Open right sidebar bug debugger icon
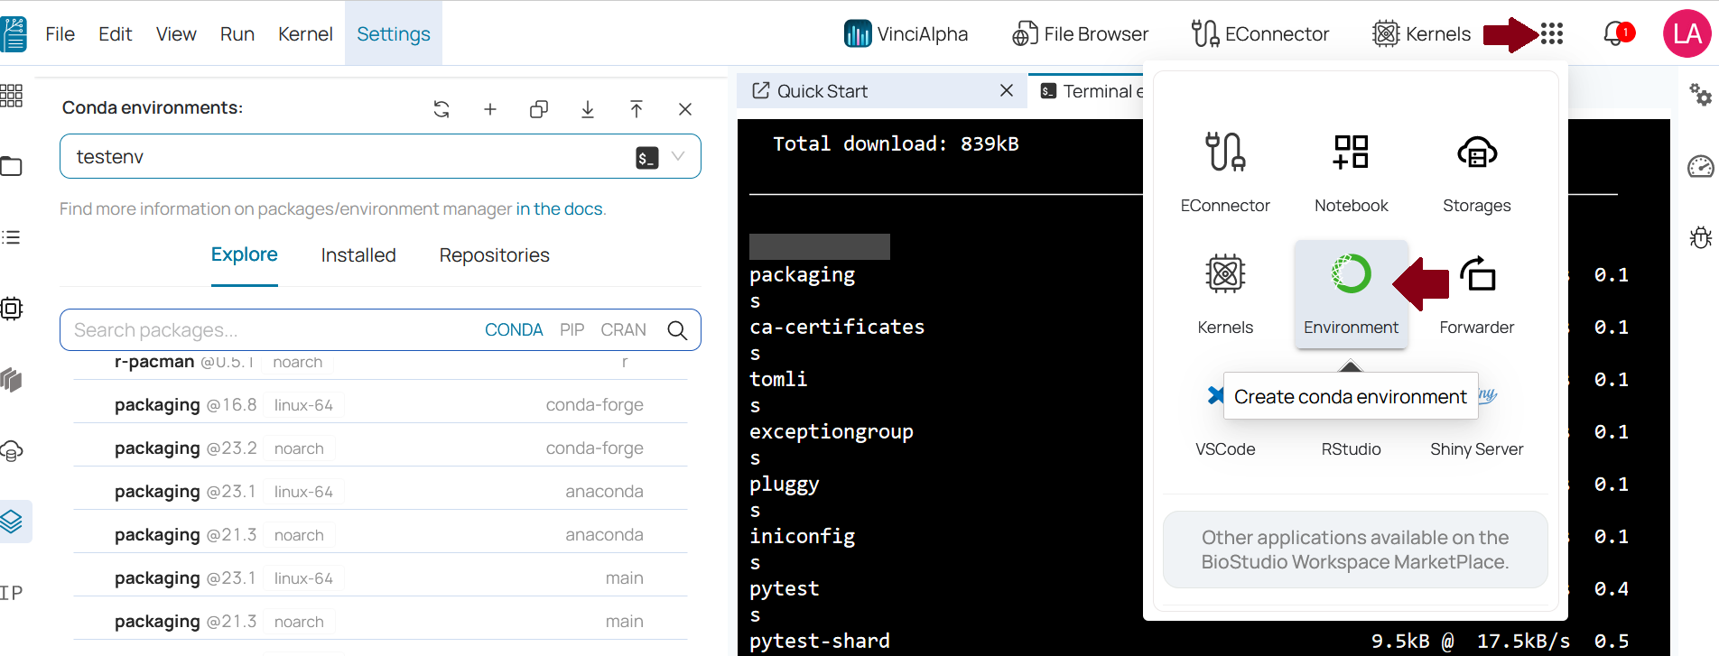 coord(1700,237)
